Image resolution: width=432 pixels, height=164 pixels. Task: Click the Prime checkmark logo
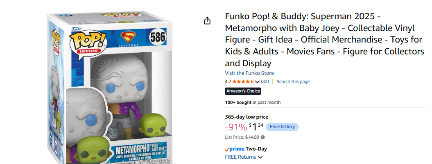coord(235,149)
